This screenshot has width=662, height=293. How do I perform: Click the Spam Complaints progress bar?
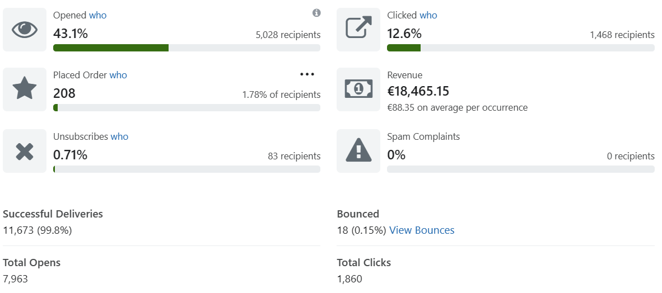520,169
